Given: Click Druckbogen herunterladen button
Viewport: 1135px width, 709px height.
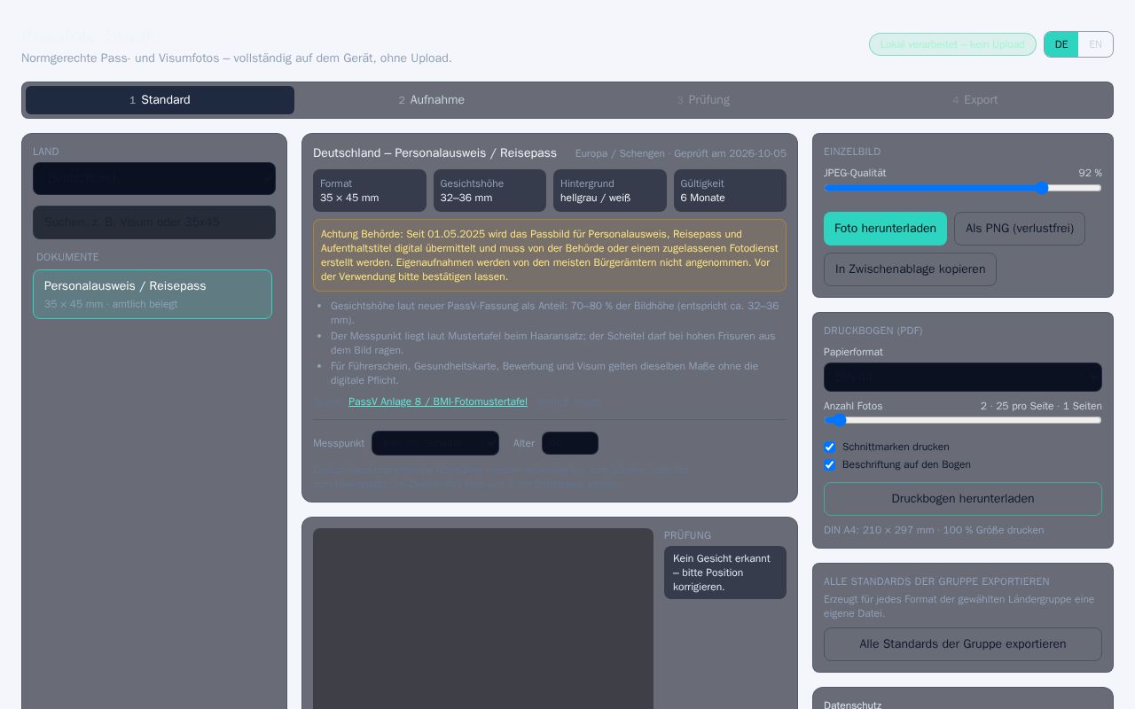Looking at the screenshot, I should click(x=963, y=499).
